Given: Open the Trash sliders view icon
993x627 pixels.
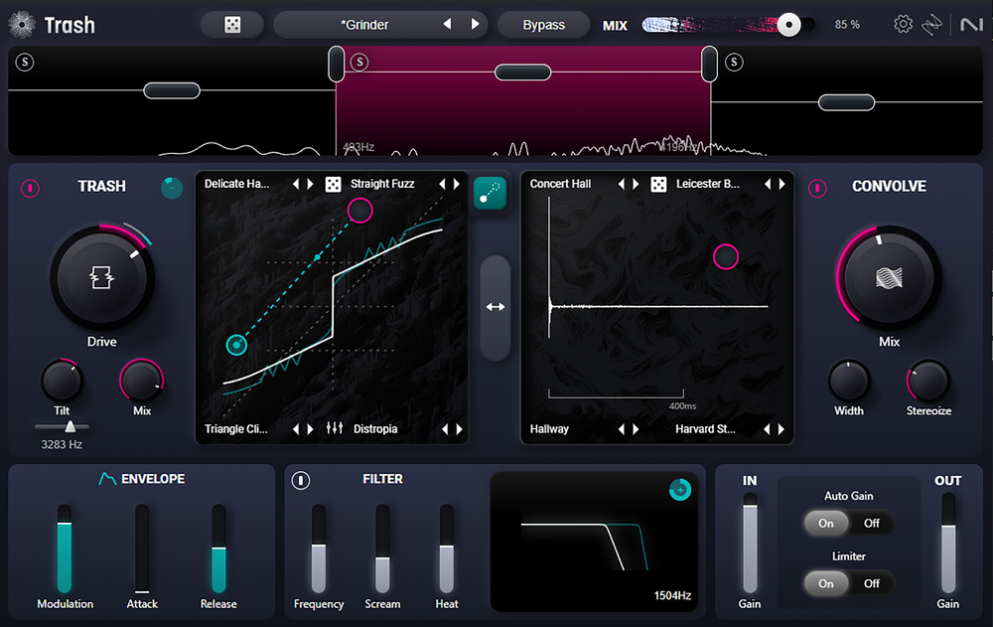Looking at the screenshot, I should 335,428.
